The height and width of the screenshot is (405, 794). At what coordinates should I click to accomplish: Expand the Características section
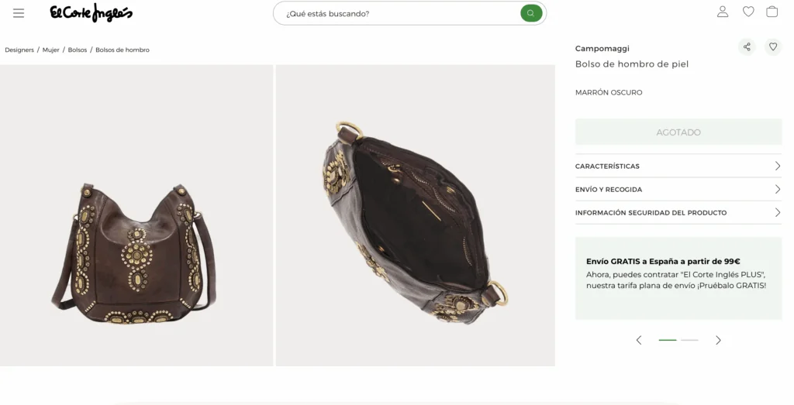[678, 166]
